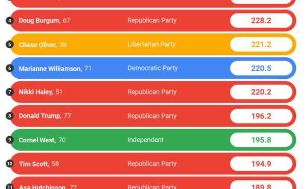Screen dimensions: 306x189
Task: Click Marianne Williamson's name
Action: click(x=50, y=69)
